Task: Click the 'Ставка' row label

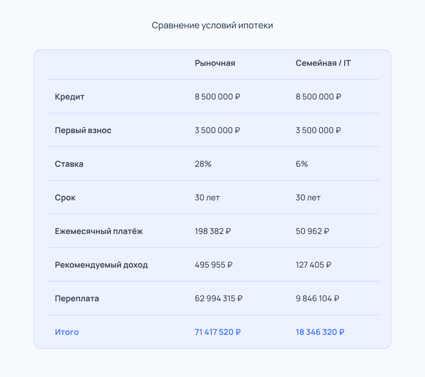Action: 69,164
